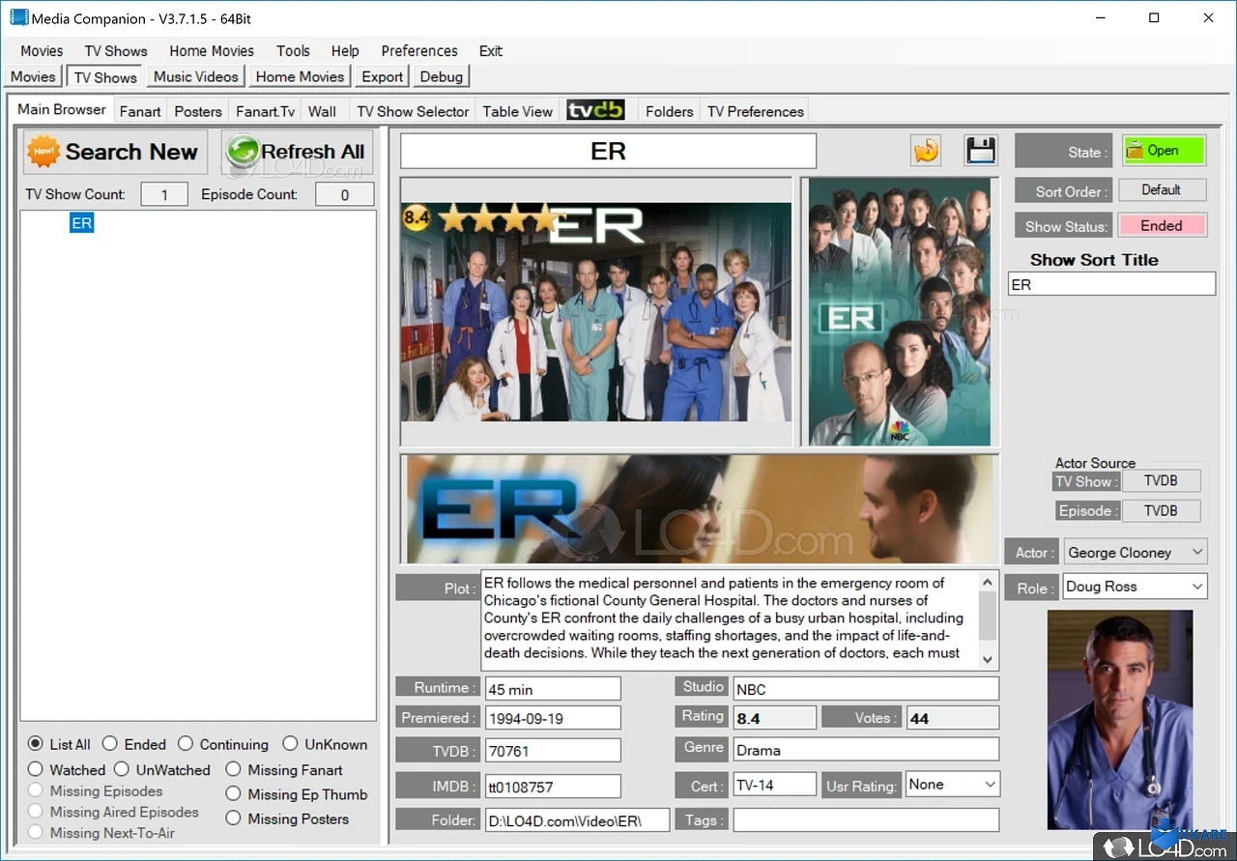The image size is (1237, 861).
Task: Switch to the Export section tab
Action: [x=382, y=76]
